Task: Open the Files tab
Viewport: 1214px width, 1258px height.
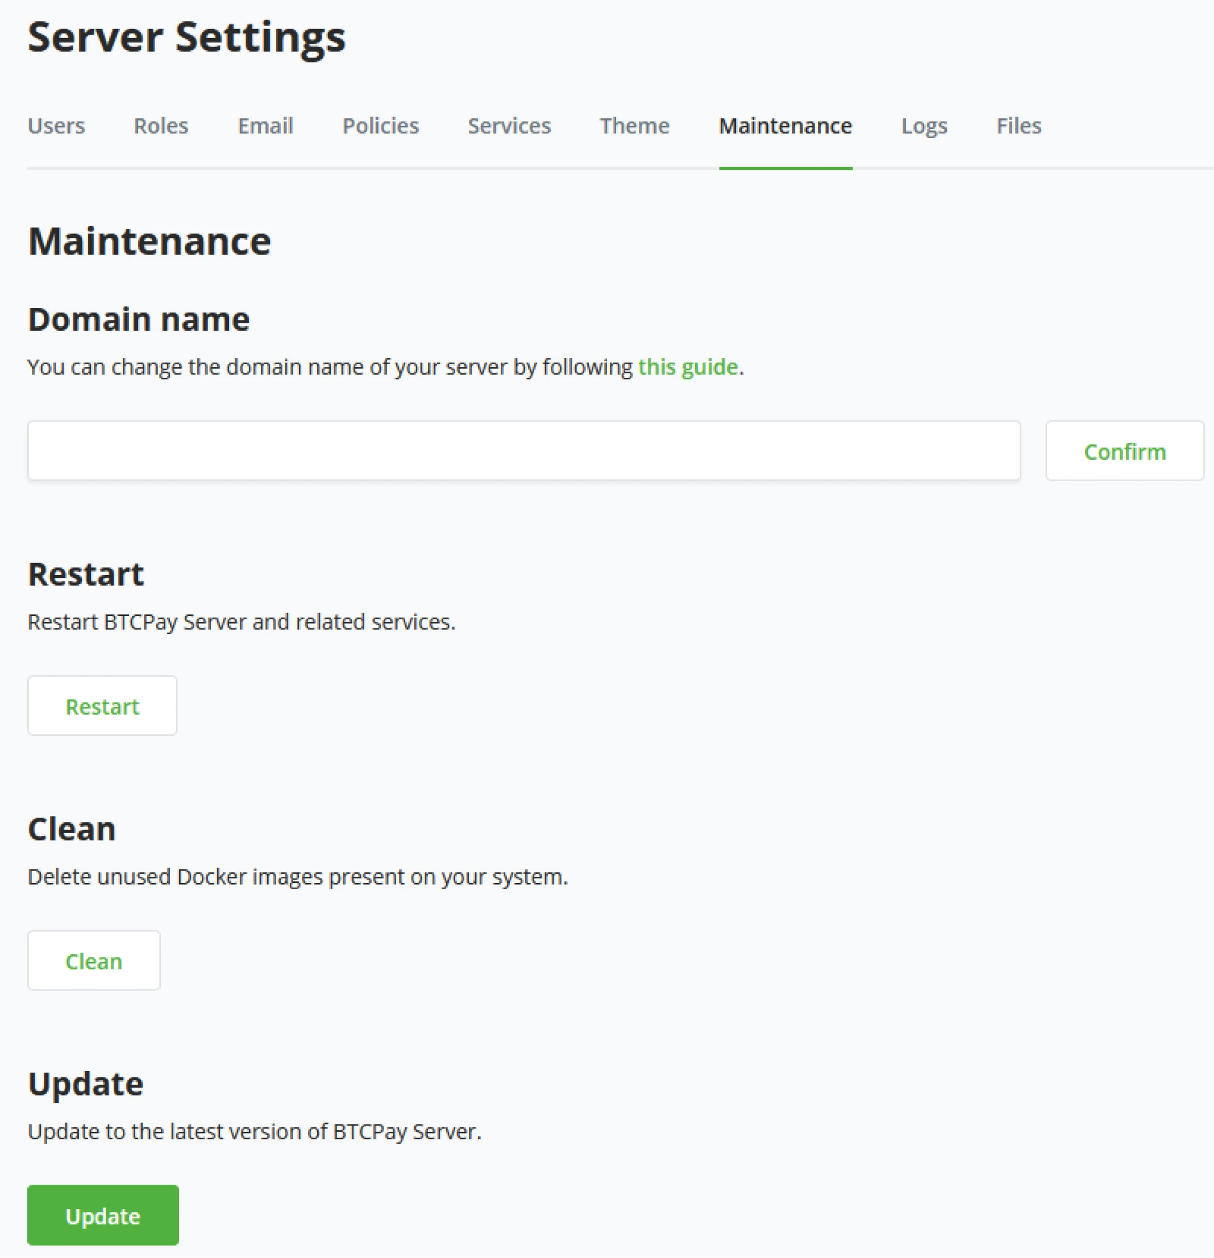Action: click(1018, 126)
